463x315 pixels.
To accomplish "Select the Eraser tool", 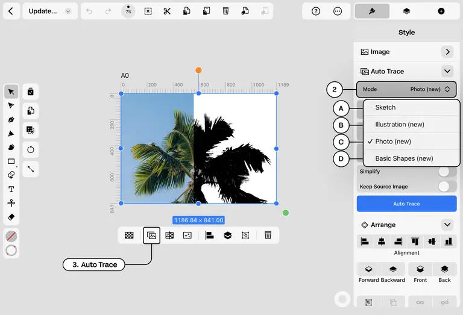I will [11, 217].
